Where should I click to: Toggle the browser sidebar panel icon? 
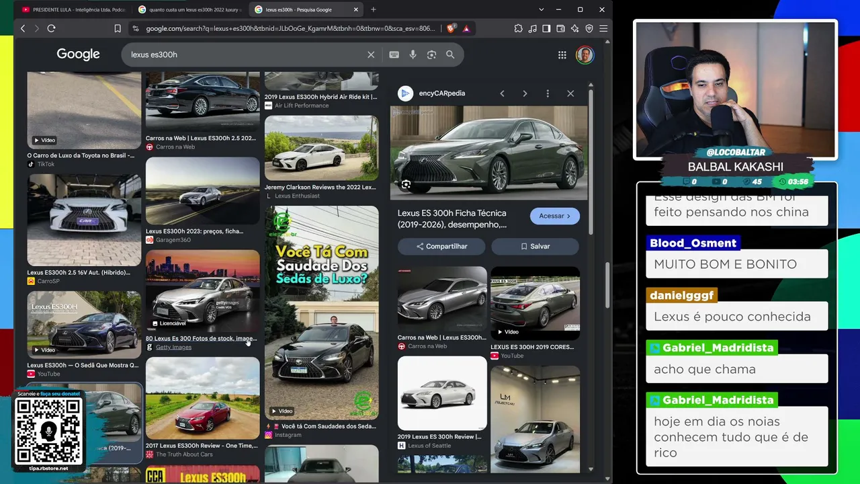pos(547,28)
